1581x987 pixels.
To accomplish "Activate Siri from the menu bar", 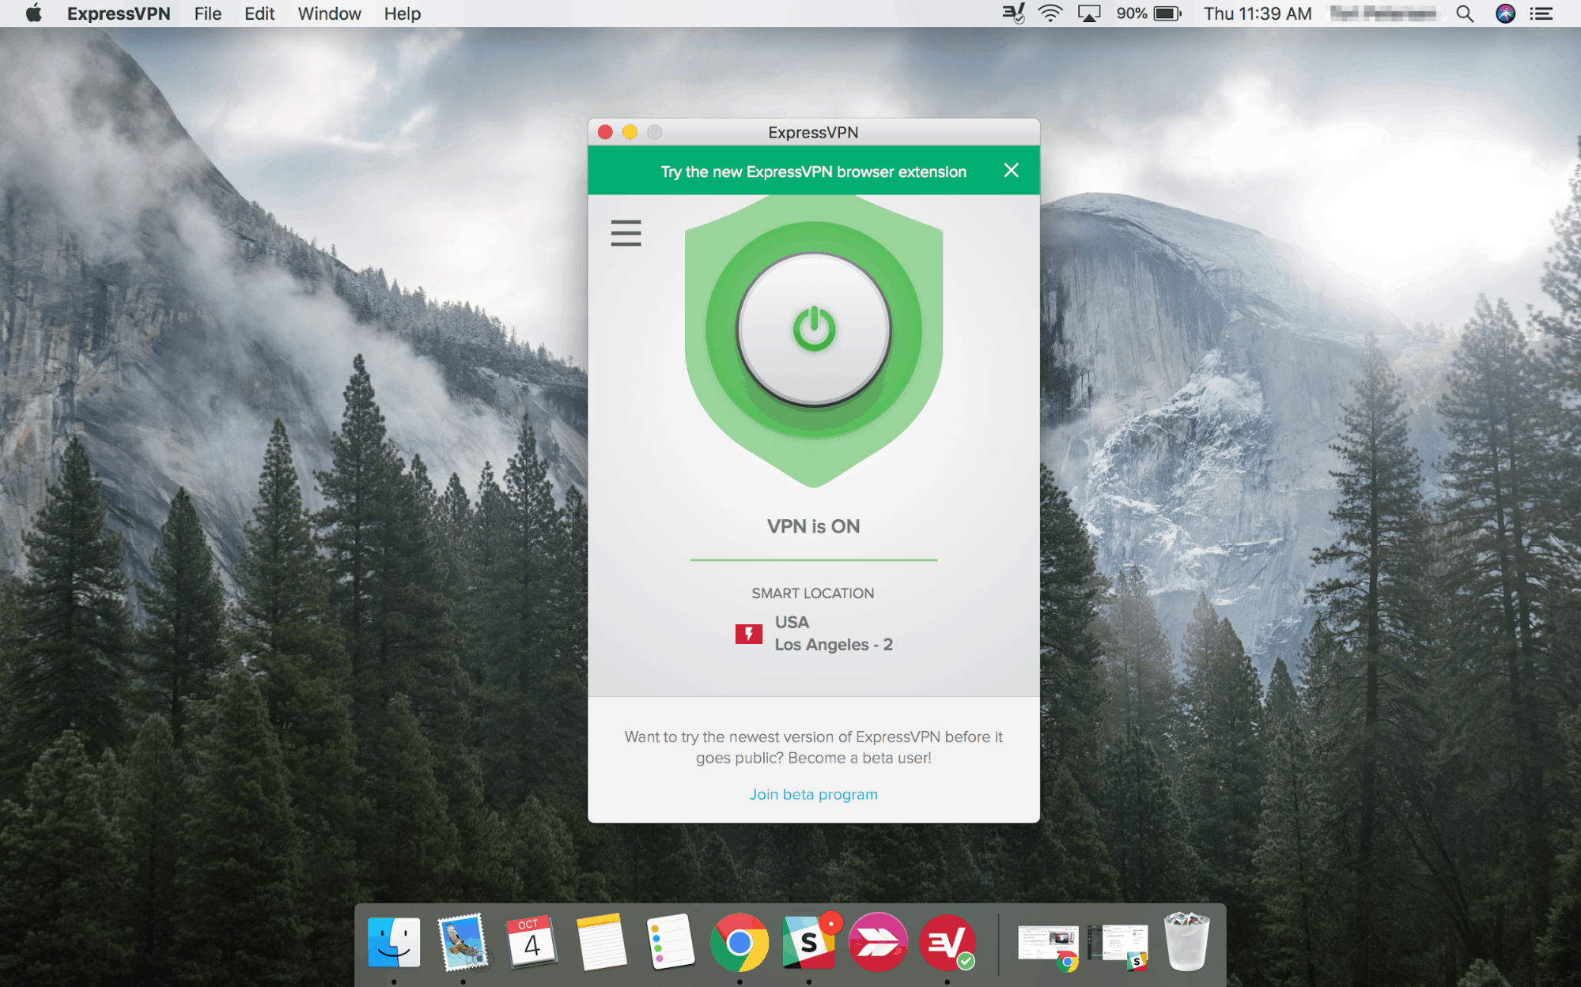I will pyautogui.click(x=1505, y=13).
